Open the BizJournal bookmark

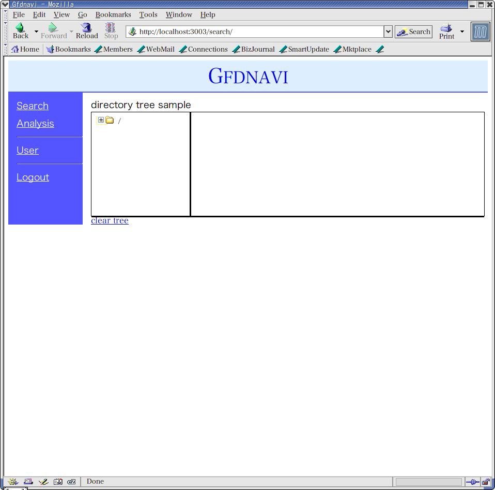254,49
